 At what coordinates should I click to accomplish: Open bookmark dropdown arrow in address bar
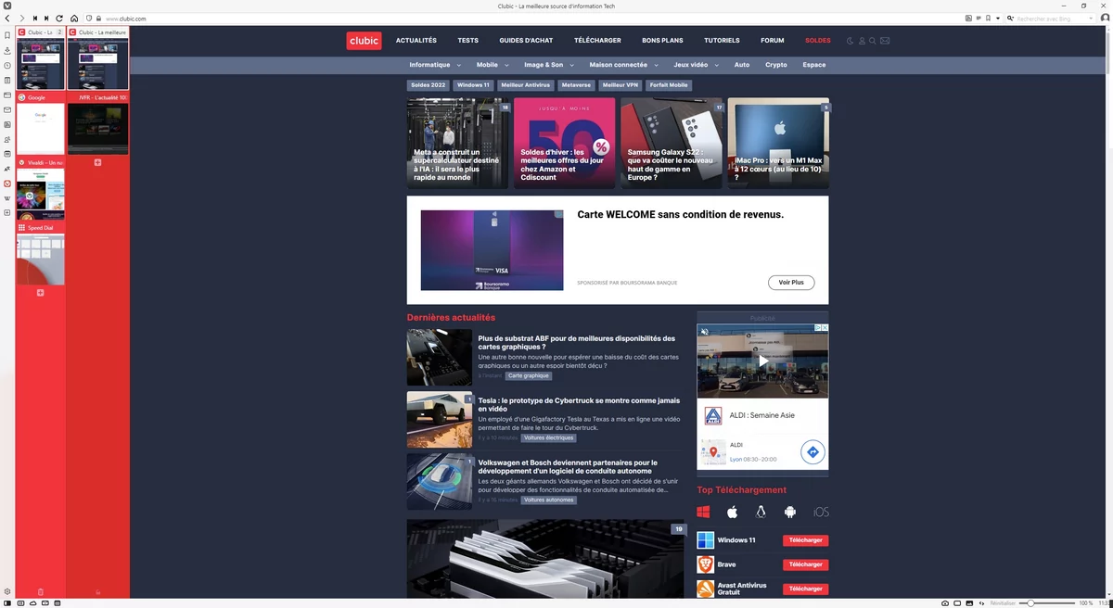pyautogui.click(x=997, y=19)
